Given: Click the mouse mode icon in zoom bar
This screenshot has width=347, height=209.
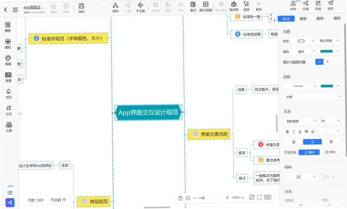Looking at the screenshot, I should tap(180, 198).
